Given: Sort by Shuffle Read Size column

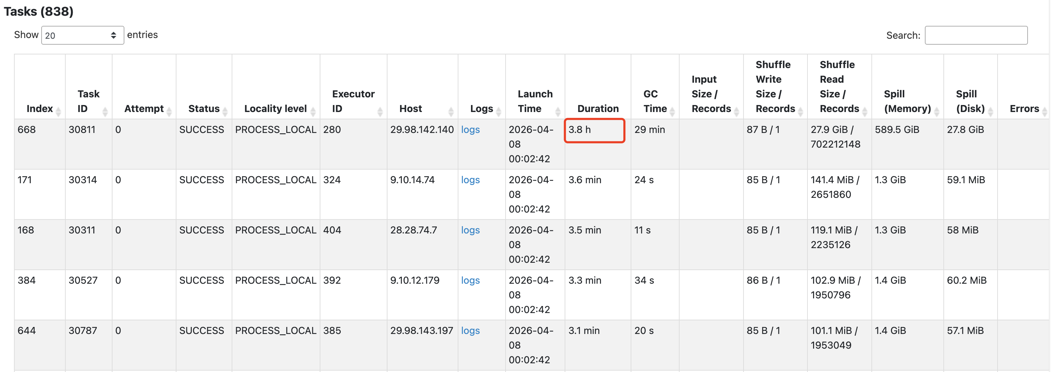Looking at the screenshot, I should (864, 111).
